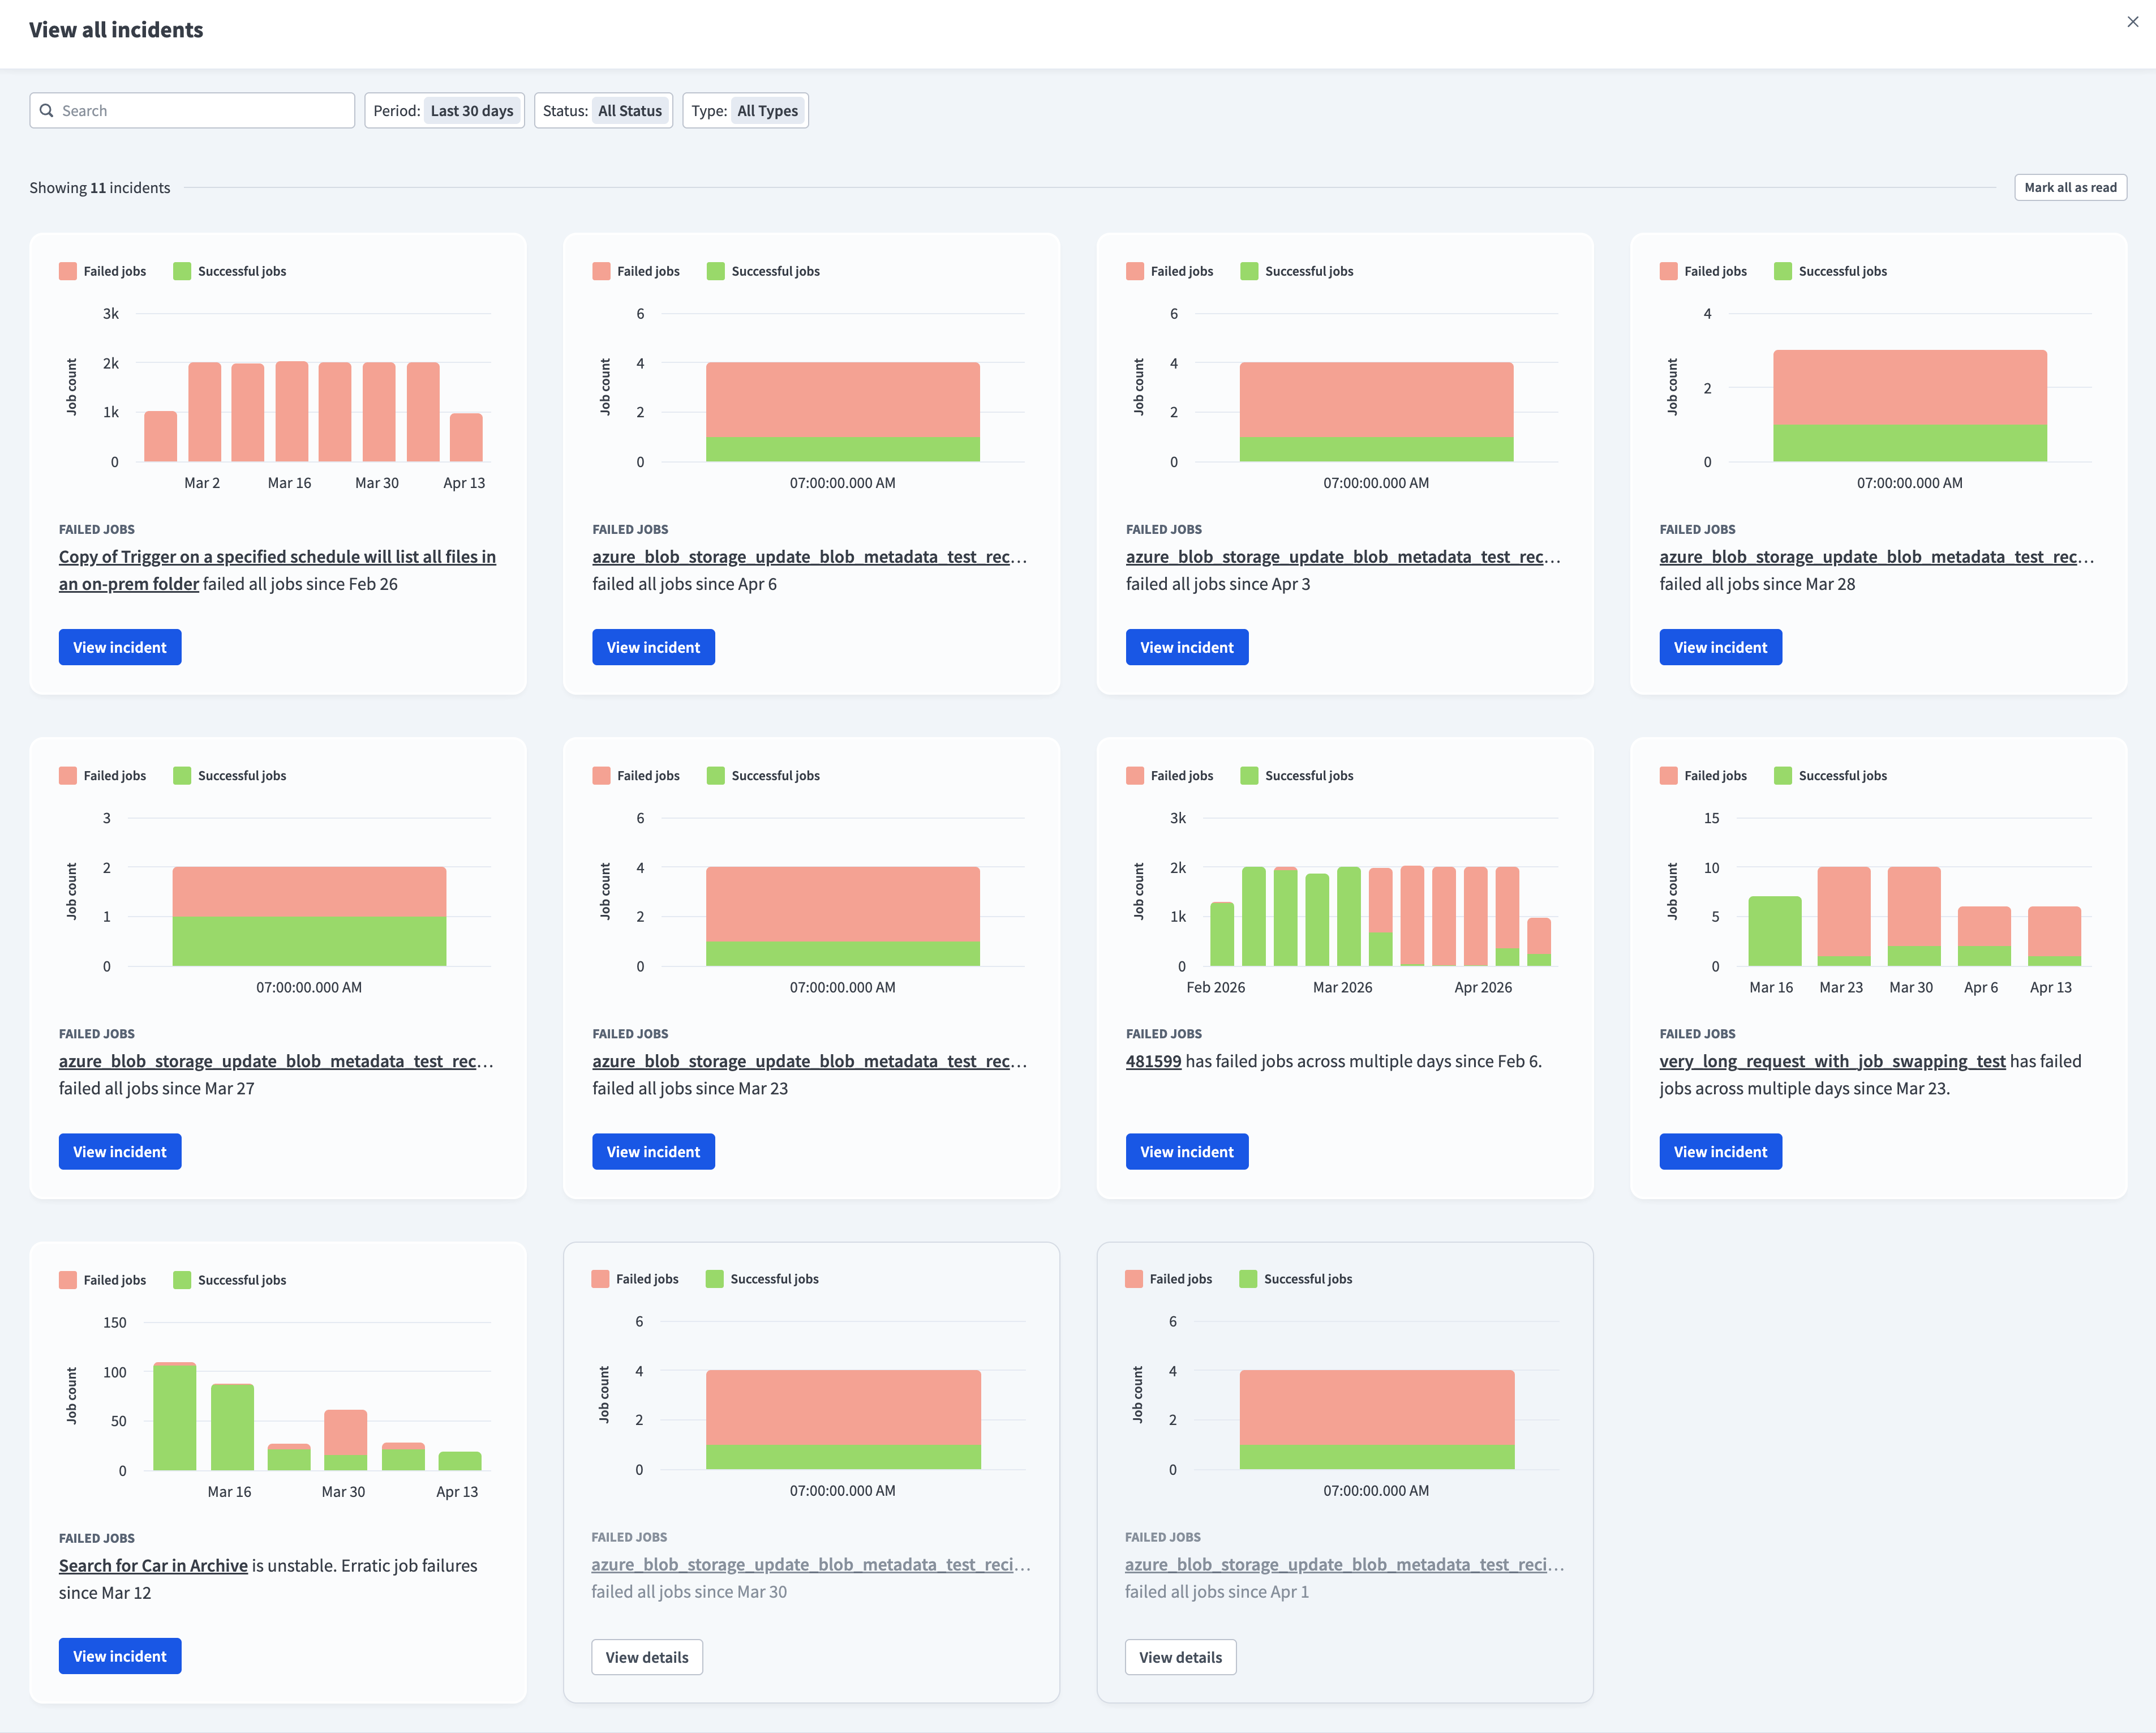Toggle Failed jobs legend in Apr 6 incident chart

coord(636,271)
